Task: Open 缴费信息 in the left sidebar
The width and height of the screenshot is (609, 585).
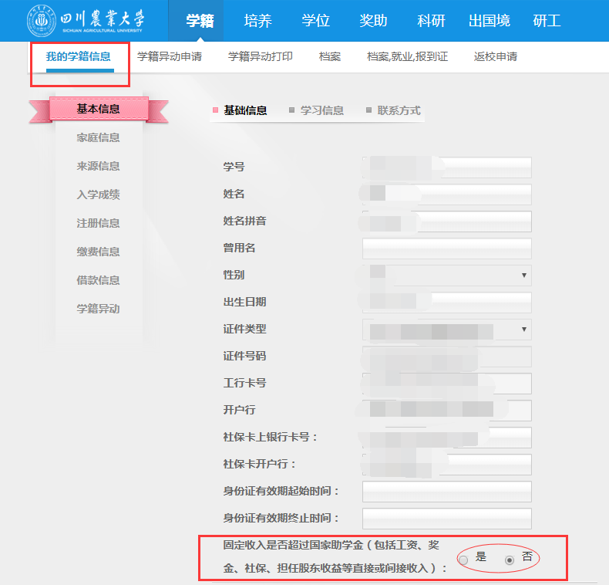Action: (x=98, y=252)
